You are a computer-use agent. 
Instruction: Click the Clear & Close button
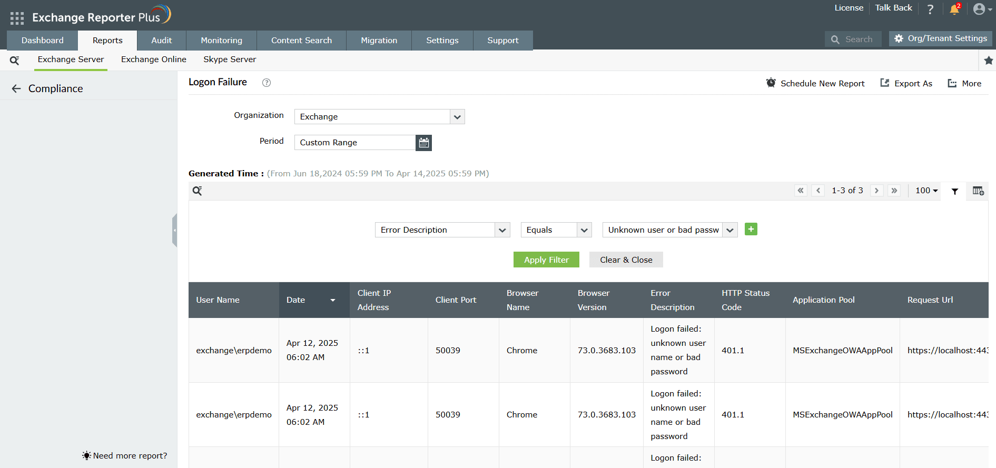pos(626,260)
